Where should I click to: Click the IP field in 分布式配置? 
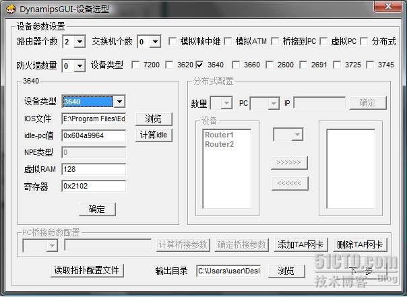(319, 103)
